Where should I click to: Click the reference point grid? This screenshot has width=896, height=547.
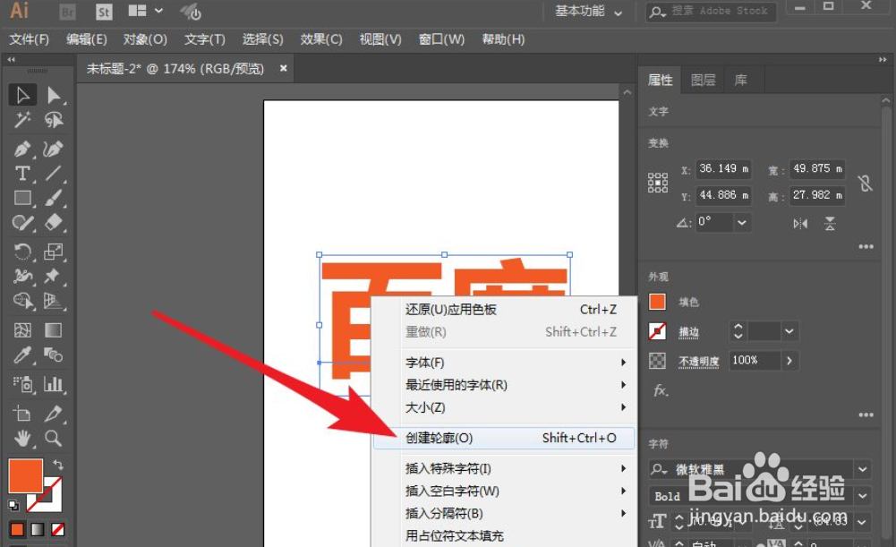click(658, 183)
